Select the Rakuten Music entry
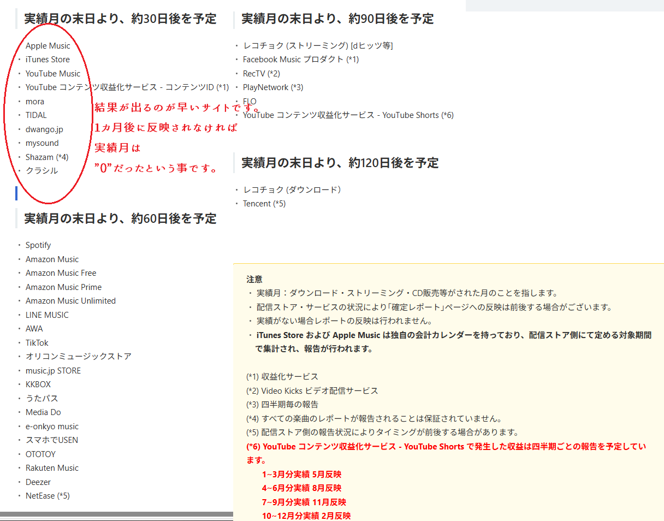 52,468
